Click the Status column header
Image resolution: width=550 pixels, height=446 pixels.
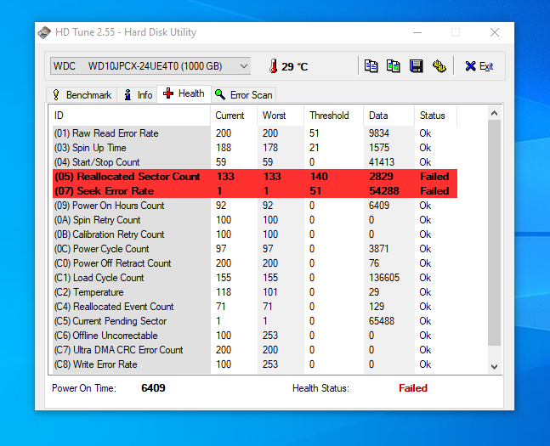click(x=435, y=116)
